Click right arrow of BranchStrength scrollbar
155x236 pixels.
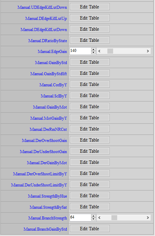click(x=148, y=218)
